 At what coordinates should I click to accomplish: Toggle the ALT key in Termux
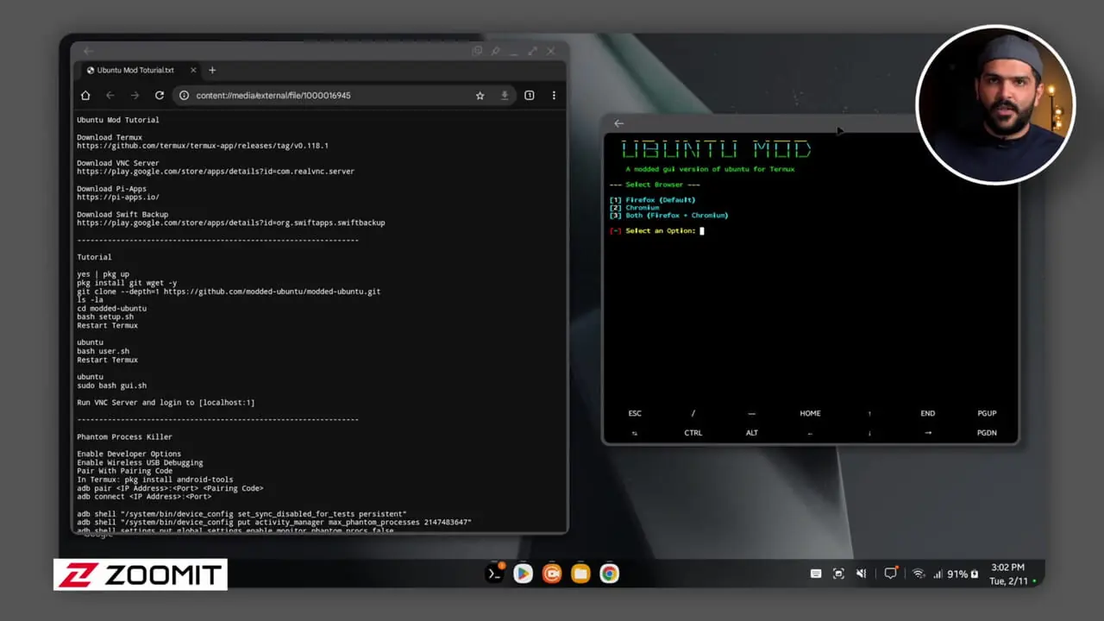tap(752, 433)
